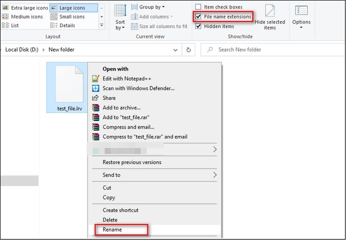The image size is (346, 240).
Task: Click New folder breadcrumb in address bar
Action: 62,49
